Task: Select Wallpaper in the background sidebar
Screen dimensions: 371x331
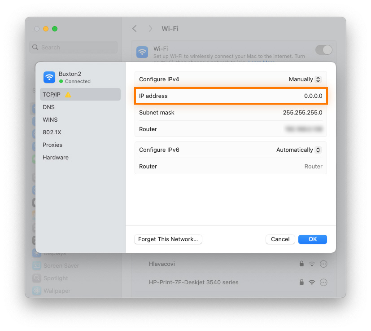Action: click(57, 291)
